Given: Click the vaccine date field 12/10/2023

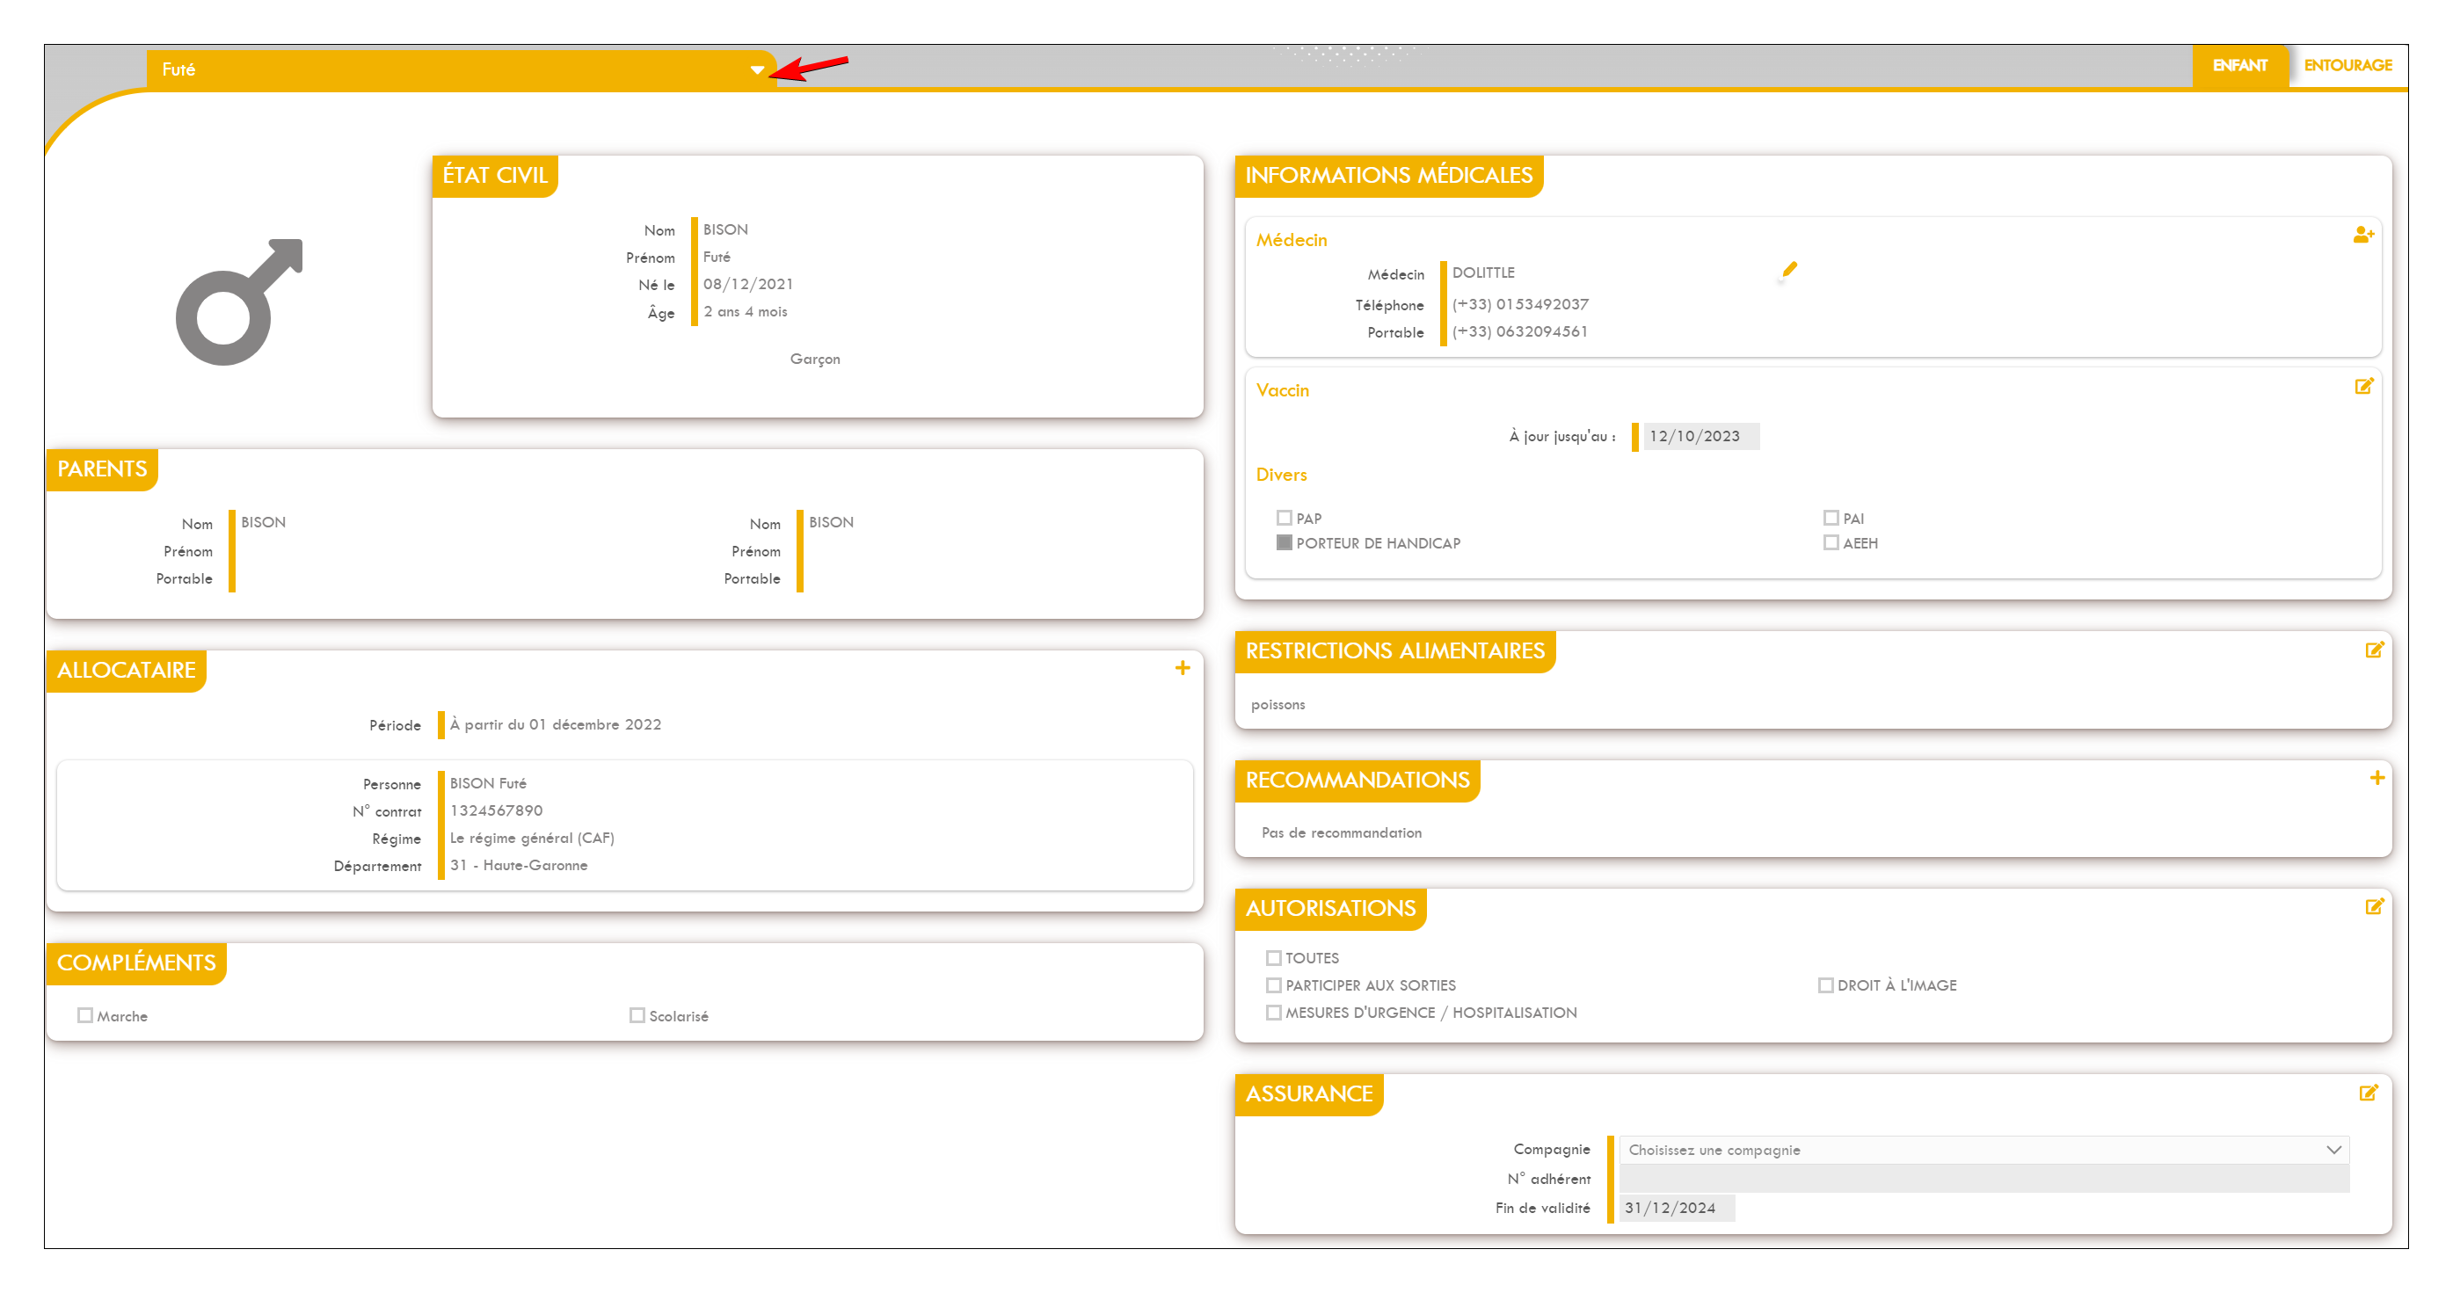Looking at the screenshot, I should point(1700,436).
